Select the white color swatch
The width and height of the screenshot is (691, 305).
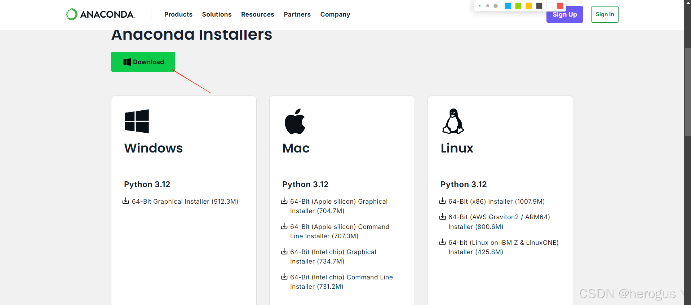(550, 6)
